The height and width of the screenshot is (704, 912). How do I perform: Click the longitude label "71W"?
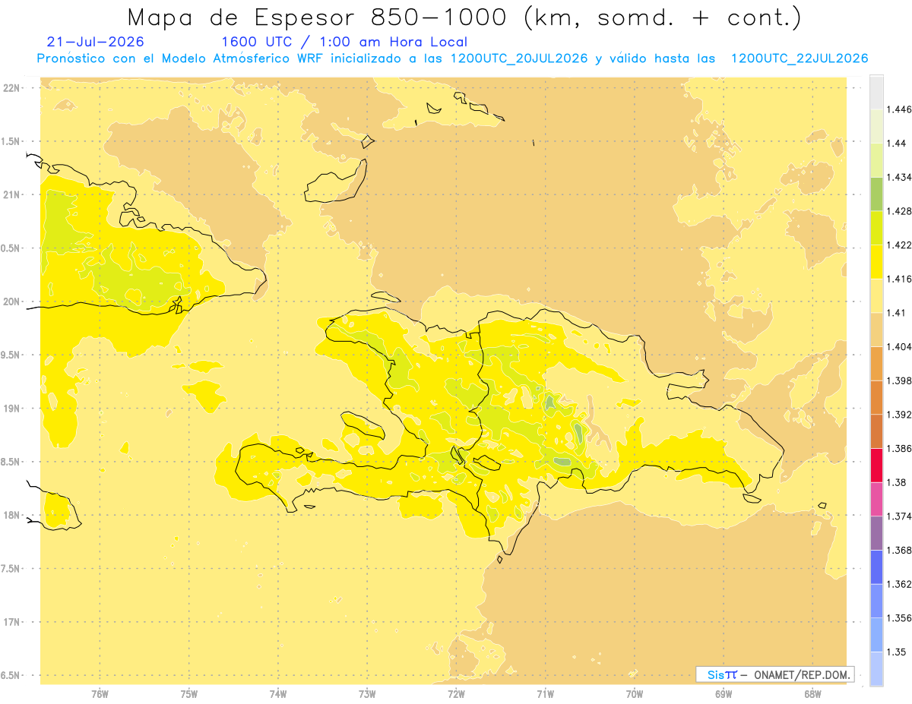545,694
